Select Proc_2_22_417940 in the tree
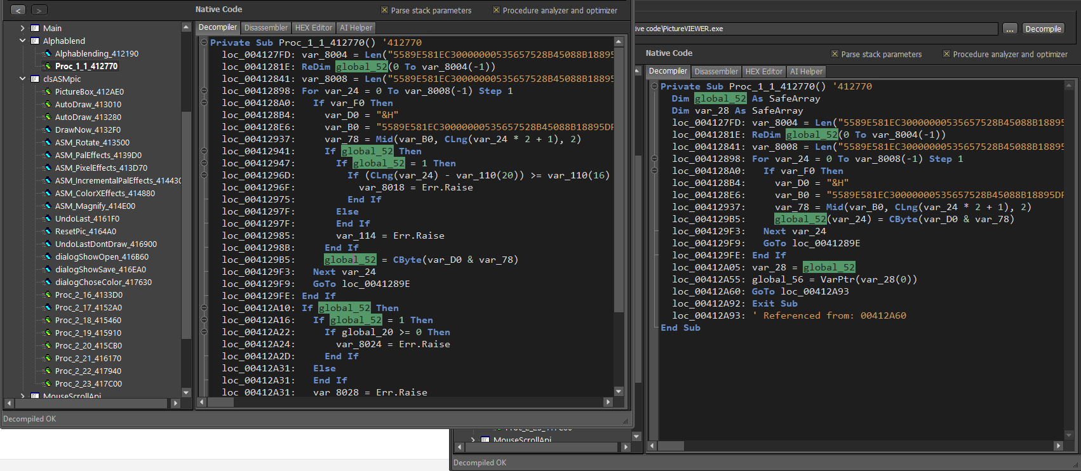The width and height of the screenshot is (1081, 471). point(88,371)
